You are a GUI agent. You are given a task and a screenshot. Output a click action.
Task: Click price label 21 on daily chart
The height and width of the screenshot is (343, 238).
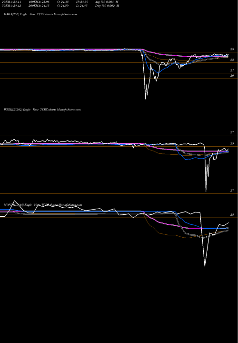(232, 70)
